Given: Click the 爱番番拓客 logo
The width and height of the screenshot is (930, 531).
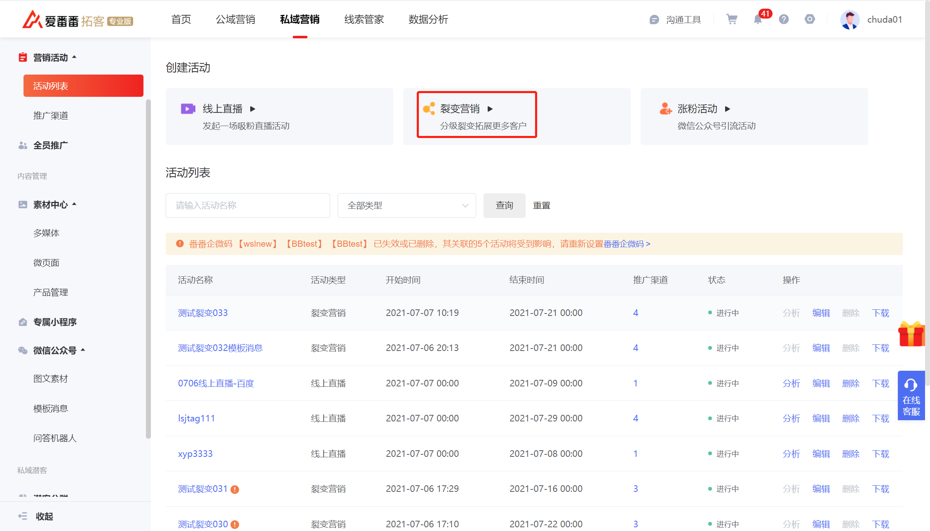Looking at the screenshot, I should (x=77, y=19).
